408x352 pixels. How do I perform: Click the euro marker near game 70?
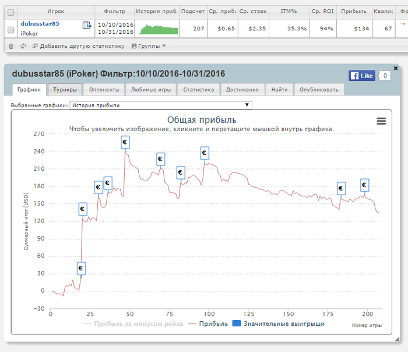point(160,159)
